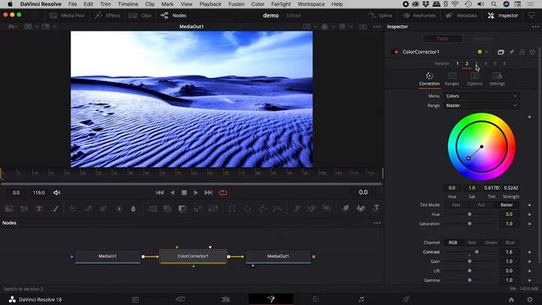This screenshot has width=542, height=305.
Task: Open the Fit zoom dropdown
Action: click(x=13, y=26)
